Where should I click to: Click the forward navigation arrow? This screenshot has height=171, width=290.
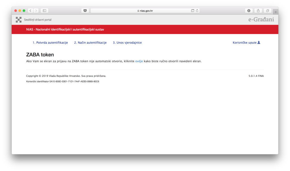(x=36, y=11)
